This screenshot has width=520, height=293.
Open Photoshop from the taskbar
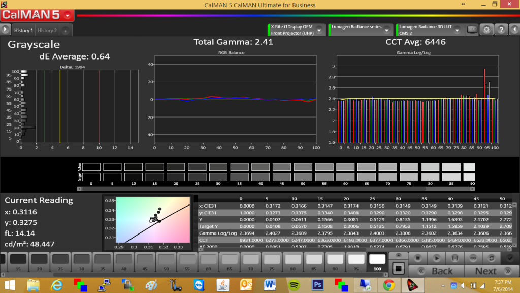click(317, 285)
